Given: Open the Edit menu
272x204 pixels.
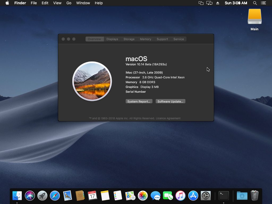Looking at the screenshot, I should pos(45,3).
